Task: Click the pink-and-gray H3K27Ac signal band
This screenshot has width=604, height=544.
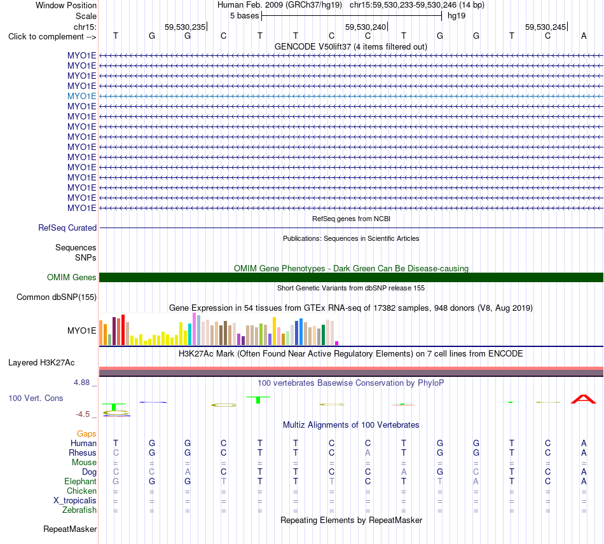Action: (x=351, y=372)
